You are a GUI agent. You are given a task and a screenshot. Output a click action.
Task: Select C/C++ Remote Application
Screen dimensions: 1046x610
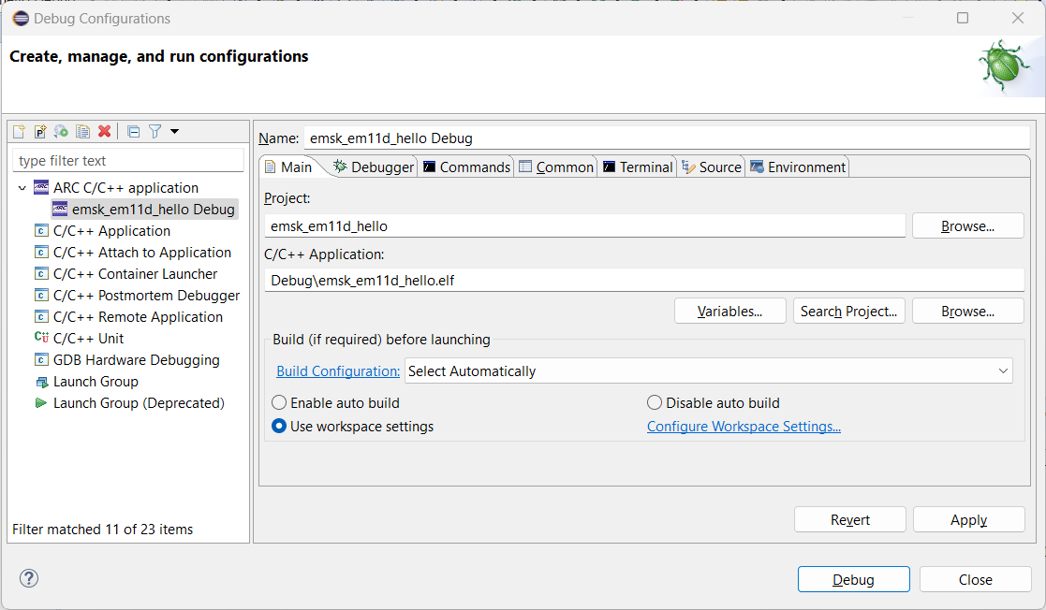[128, 316]
